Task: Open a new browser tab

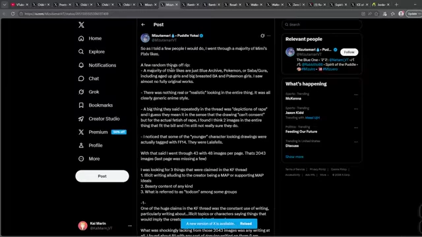Action: click(x=396, y=5)
